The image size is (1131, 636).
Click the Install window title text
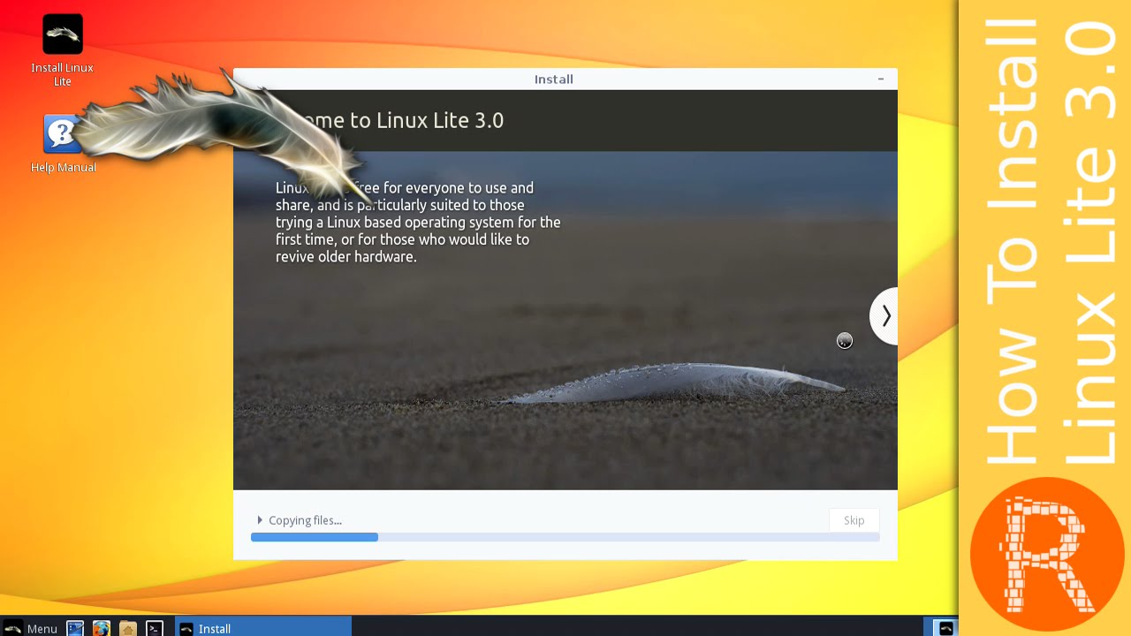coord(554,79)
